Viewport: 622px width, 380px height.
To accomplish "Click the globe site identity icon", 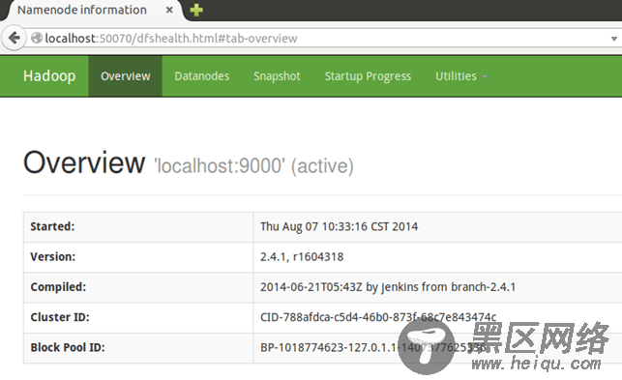I will click(37, 38).
